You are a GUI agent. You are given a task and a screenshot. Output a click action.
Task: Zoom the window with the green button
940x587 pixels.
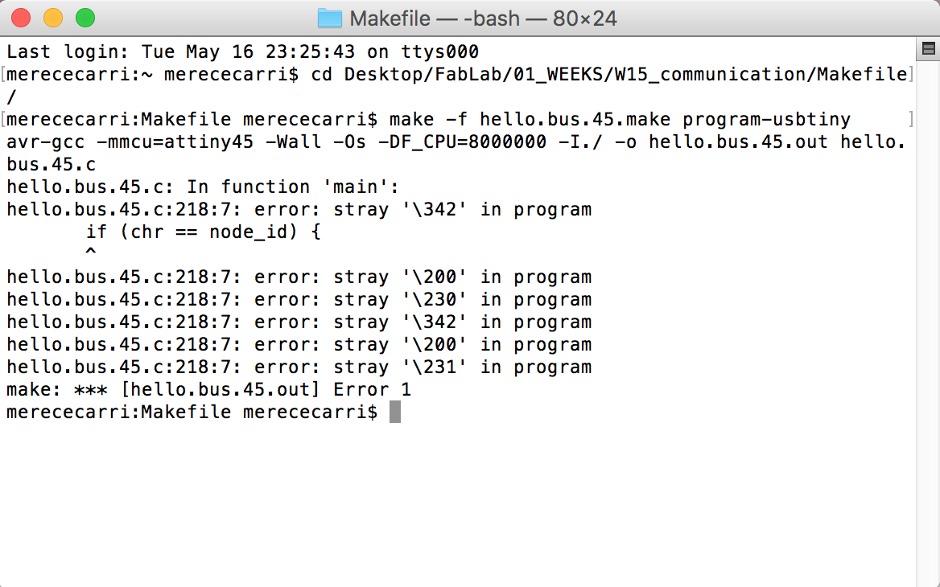(85, 18)
